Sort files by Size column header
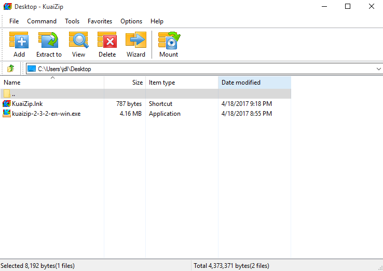The image size is (383, 271). tap(125, 83)
